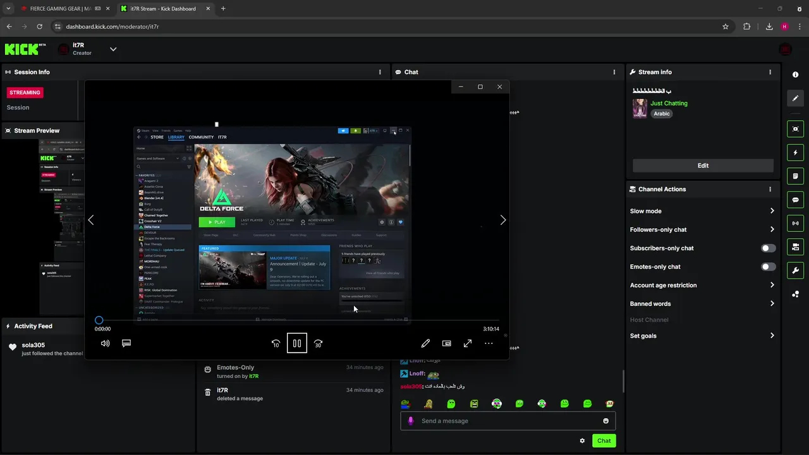This screenshot has height=455, width=809.
Task: Click the three-dots cluster sidebar icon
Action: [795, 294]
